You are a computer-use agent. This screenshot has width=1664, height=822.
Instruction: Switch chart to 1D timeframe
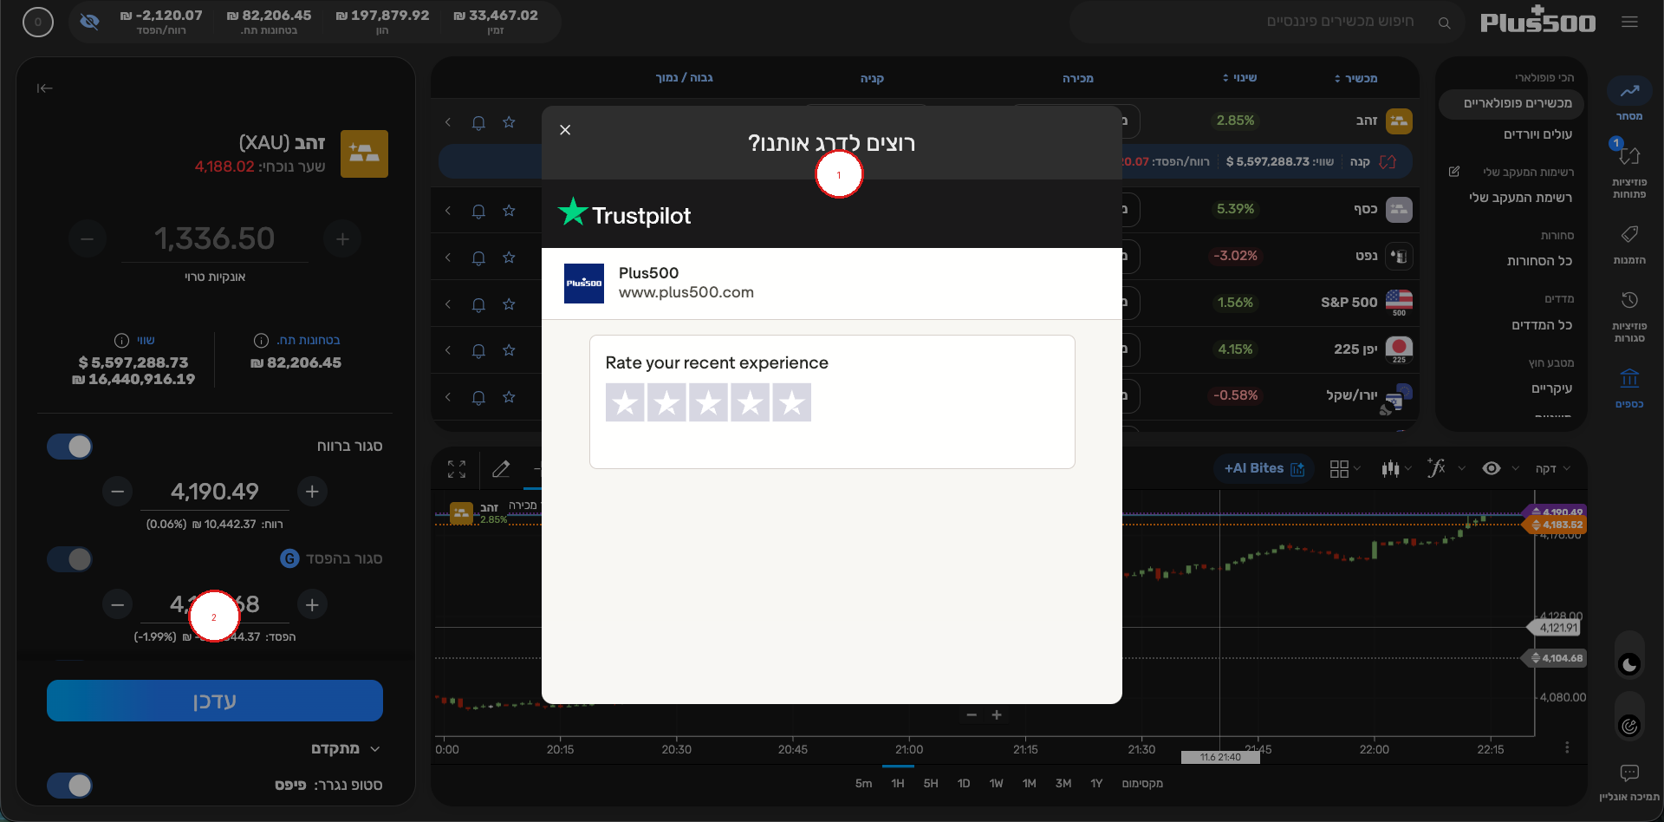[x=964, y=783]
